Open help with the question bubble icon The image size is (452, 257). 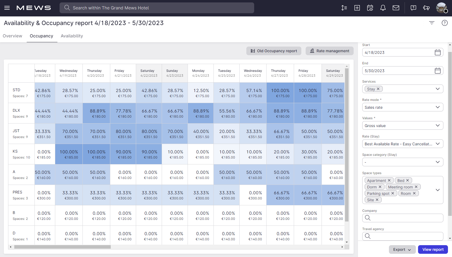(413, 8)
